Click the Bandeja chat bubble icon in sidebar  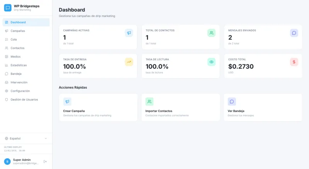pos(7,74)
